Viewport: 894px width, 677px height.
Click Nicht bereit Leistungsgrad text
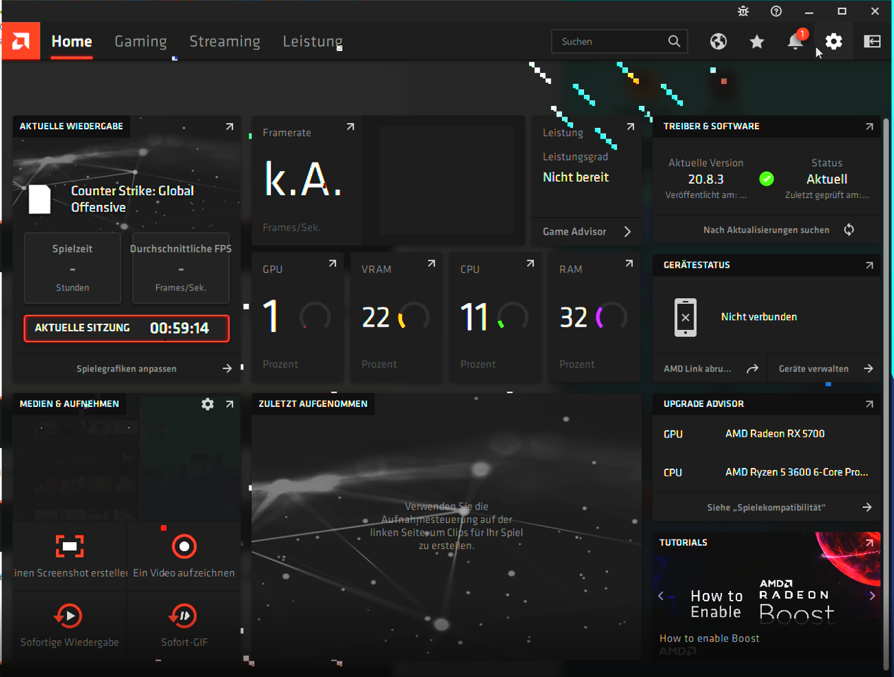pyautogui.click(x=576, y=177)
